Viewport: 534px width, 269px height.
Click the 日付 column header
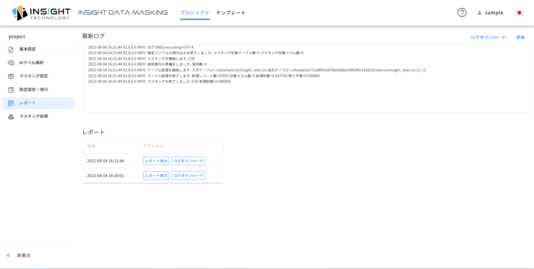91,146
